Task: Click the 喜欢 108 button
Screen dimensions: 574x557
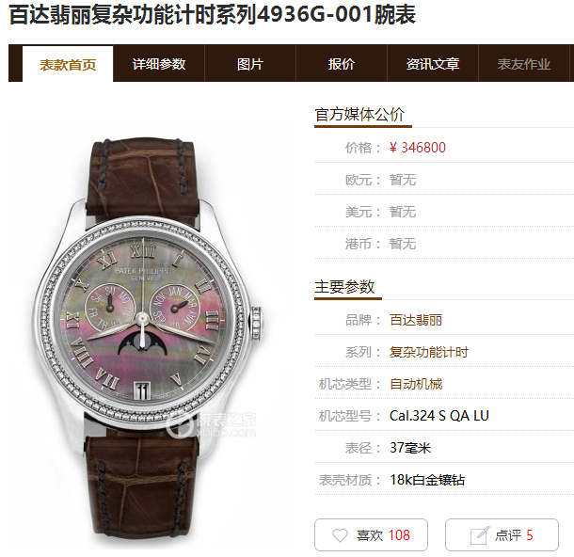Action: pos(371,535)
